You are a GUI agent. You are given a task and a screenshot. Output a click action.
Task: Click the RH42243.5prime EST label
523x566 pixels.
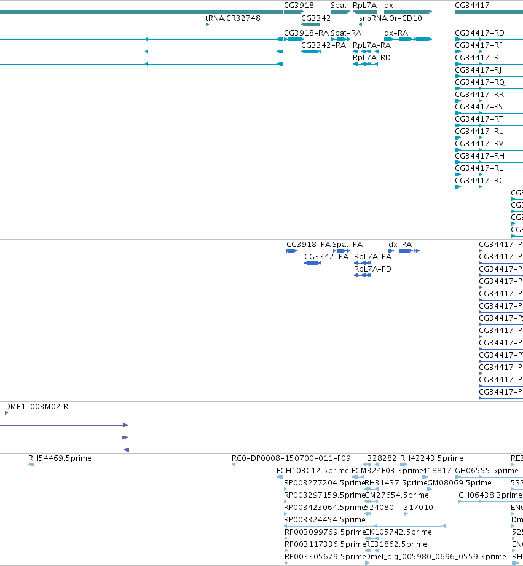pos(431,458)
